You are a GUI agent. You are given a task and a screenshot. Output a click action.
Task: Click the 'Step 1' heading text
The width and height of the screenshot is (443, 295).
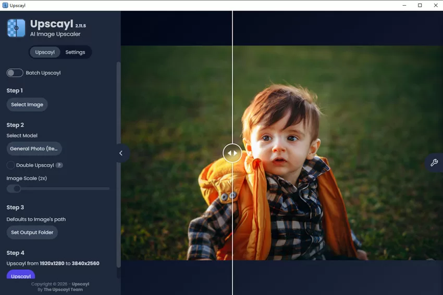tap(15, 91)
